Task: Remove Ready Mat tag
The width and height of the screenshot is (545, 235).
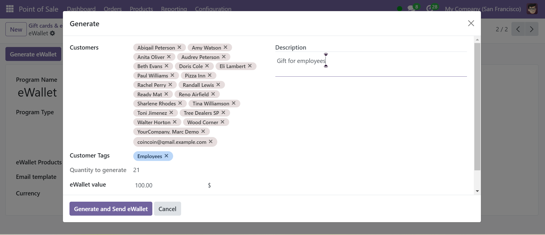Action: [x=166, y=94]
